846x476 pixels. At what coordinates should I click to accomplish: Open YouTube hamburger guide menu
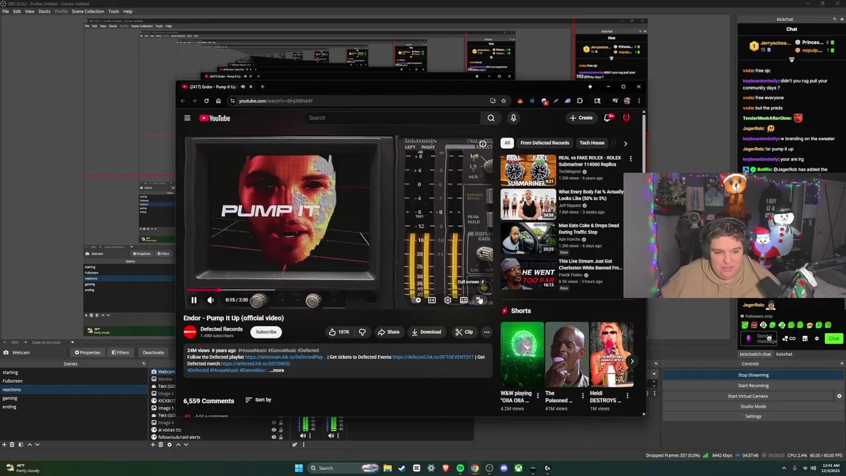(187, 118)
